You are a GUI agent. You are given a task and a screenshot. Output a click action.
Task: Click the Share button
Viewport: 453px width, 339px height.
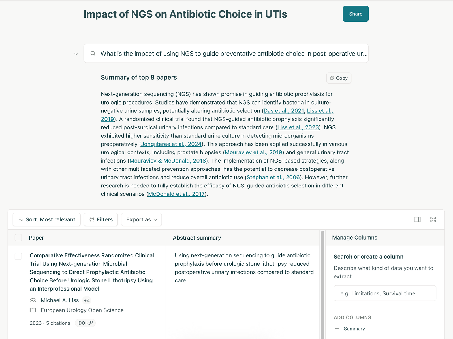(x=356, y=14)
